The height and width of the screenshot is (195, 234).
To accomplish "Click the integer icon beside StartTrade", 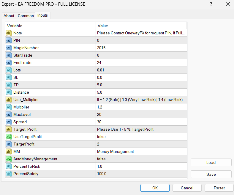I will (9, 55).
